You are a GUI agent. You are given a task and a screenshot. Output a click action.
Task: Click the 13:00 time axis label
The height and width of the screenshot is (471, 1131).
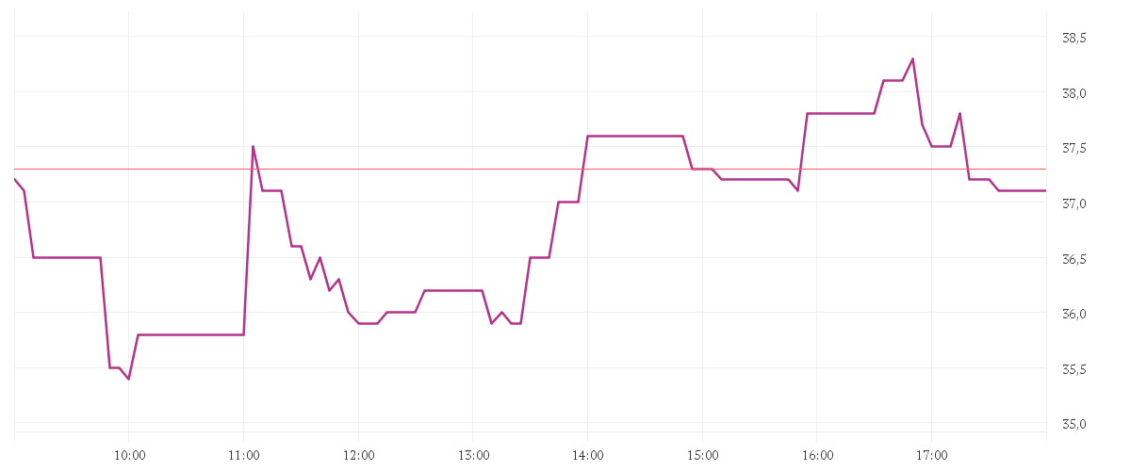(x=473, y=455)
